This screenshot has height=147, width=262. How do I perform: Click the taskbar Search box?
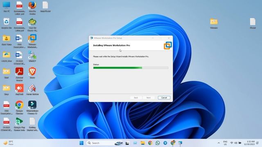(105, 143)
